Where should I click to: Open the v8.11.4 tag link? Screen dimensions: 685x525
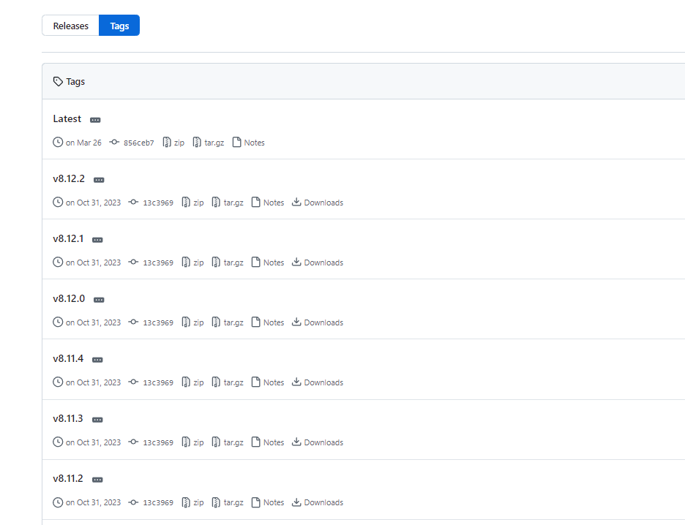pyautogui.click(x=68, y=359)
